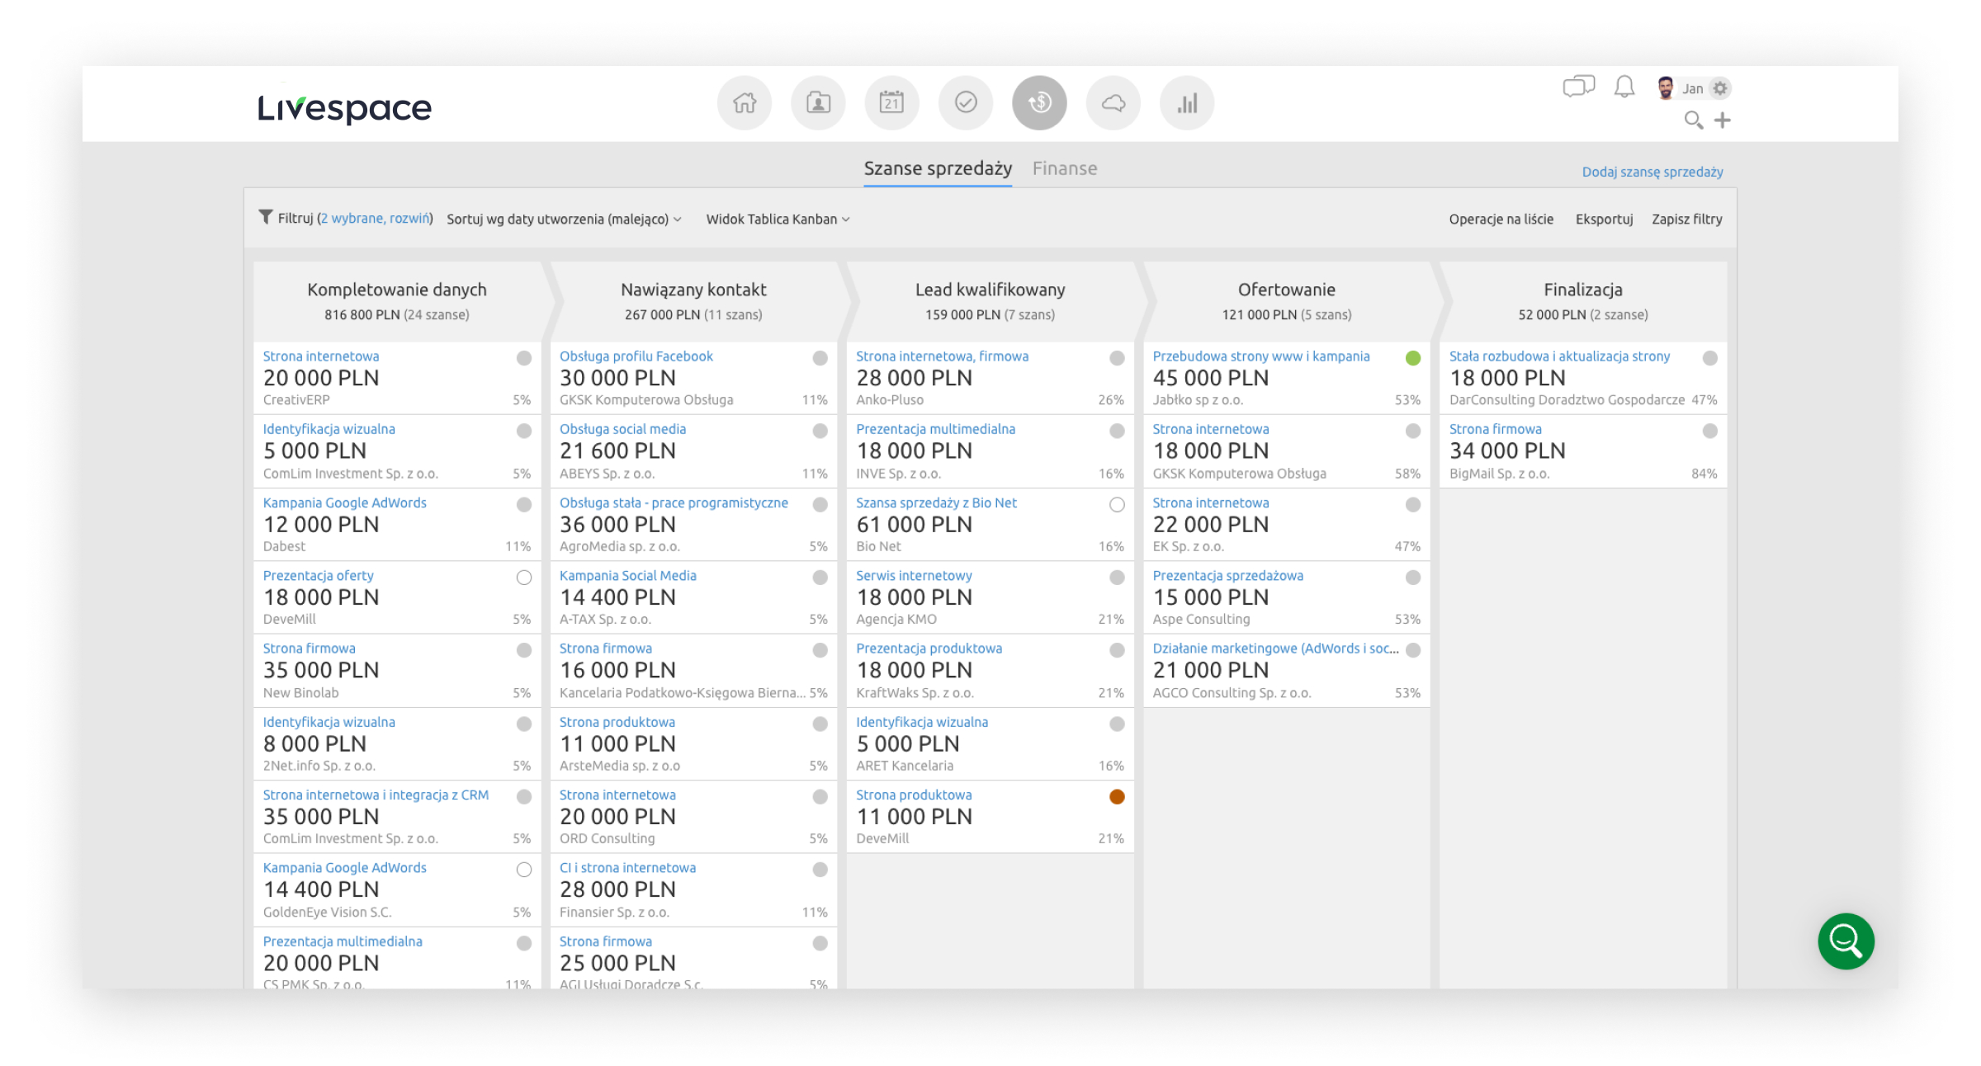Viewport: 1981px width, 1066px height.
Task: Click the search magnifier icon
Action: coord(1694,120)
